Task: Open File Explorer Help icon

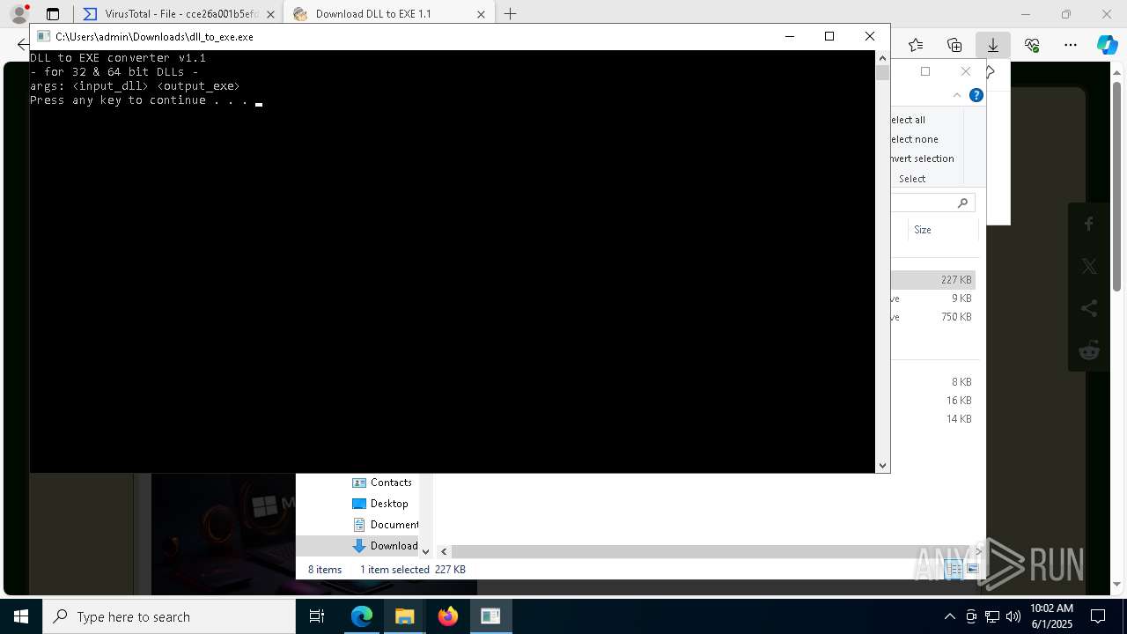Action: tap(976, 95)
